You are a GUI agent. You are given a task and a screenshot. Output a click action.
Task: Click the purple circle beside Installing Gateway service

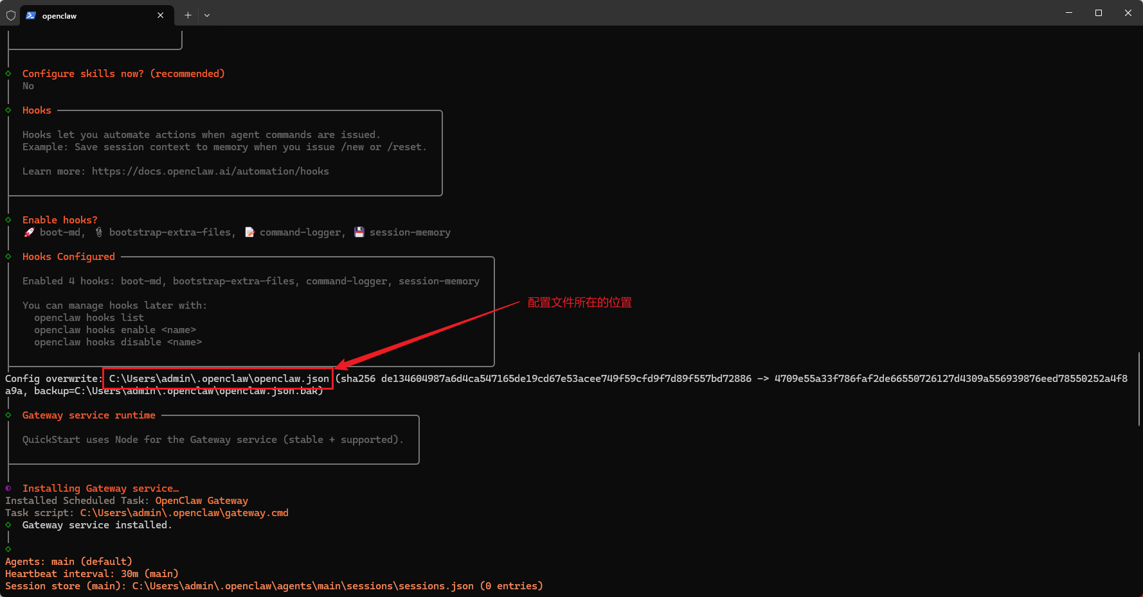point(8,489)
